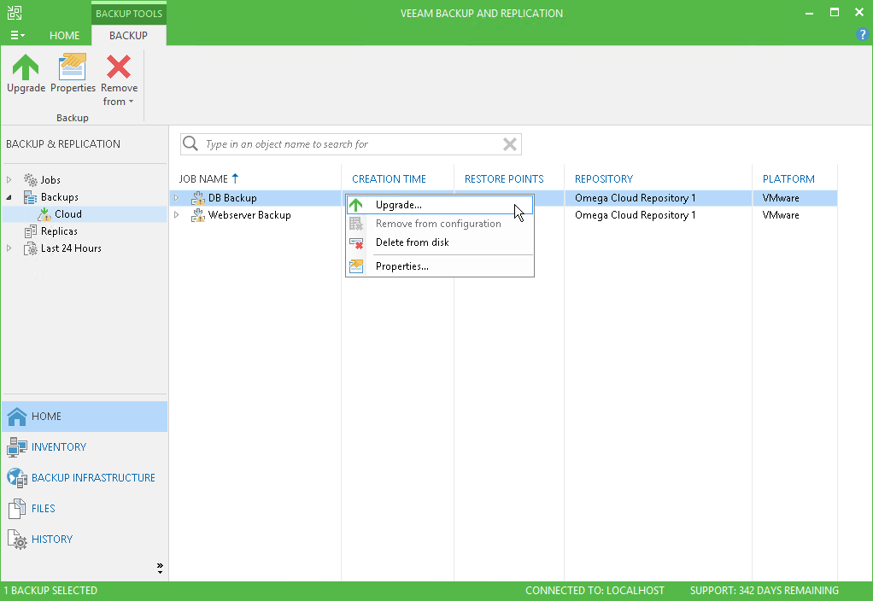This screenshot has width=873, height=601.
Task: Expand the Webserver Backup row
Action: click(x=177, y=215)
